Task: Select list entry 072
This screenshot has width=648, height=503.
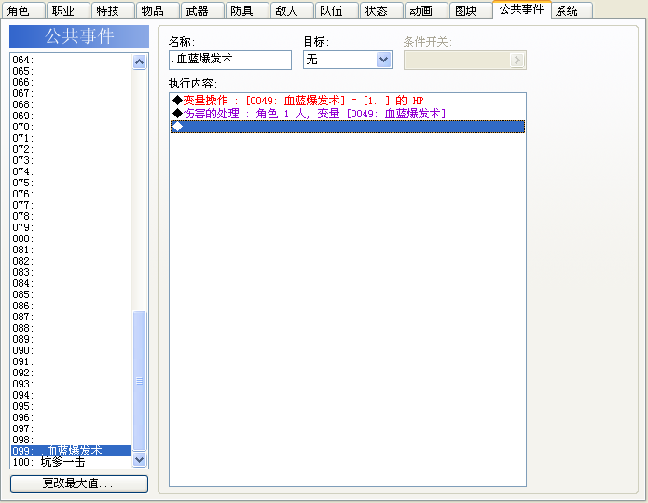Action: 71,149
